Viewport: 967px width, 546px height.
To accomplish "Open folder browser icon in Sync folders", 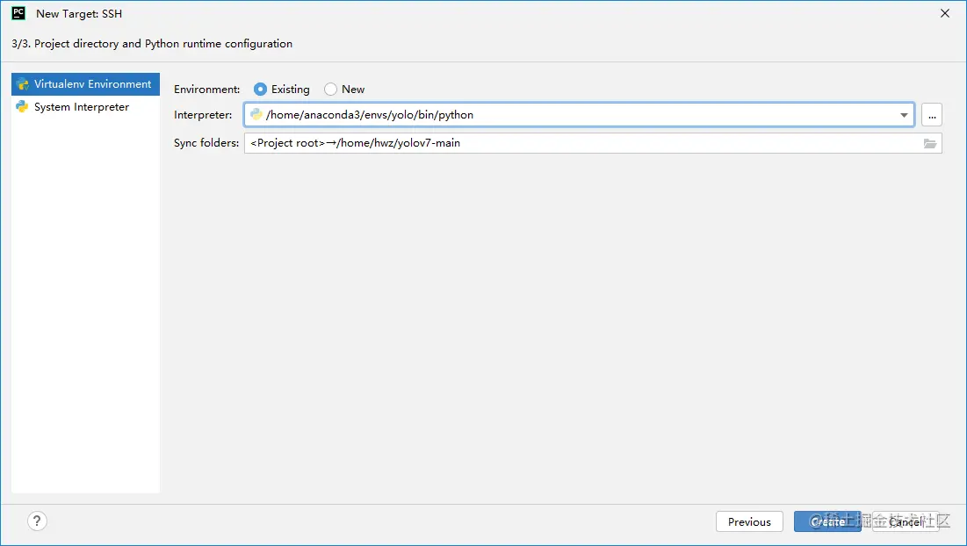I will coord(930,144).
